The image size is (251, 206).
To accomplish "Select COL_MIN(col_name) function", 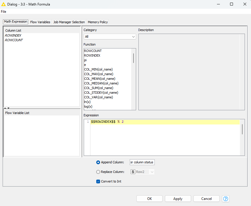I will pos(98,69).
